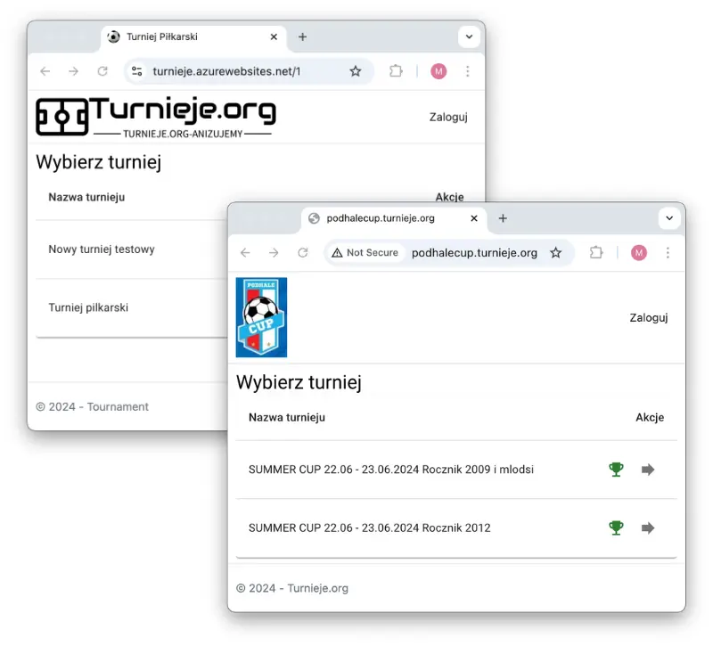713x646 pixels.
Task: Open trophy icon for SUMMER CUP Rocznik 2009
Action: (x=616, y=470)
